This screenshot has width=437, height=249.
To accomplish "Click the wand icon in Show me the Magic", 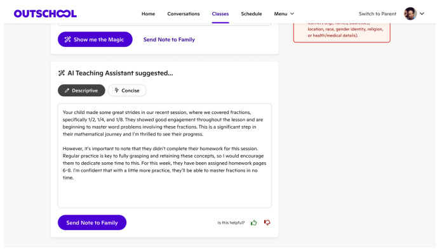I will (x=68, y=39).
